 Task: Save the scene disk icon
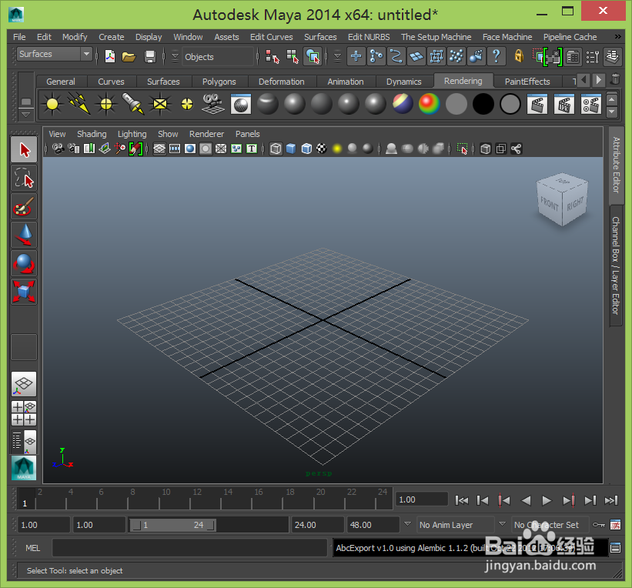[x=150, y=56]
